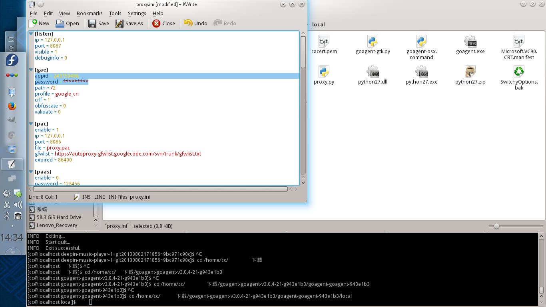Launch Firefox from the side panel
The width and height of the screenshot is (546, 307).
pyautogui.click(x=12, y=106)
